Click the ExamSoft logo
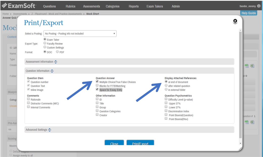Screen dimensions: 263x157 19,6
